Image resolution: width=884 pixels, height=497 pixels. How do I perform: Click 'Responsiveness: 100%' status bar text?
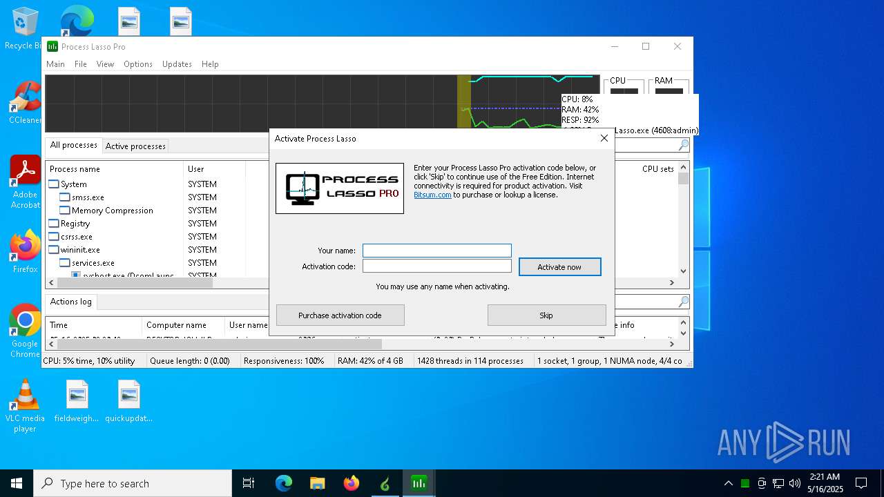pos(284,361)
